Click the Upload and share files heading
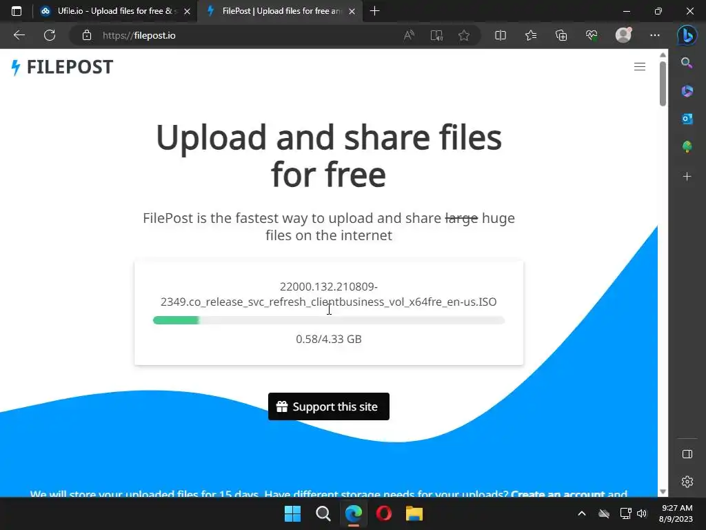This screenshot has height=530, width=706. pyautogui.click(x=329, y=155)
